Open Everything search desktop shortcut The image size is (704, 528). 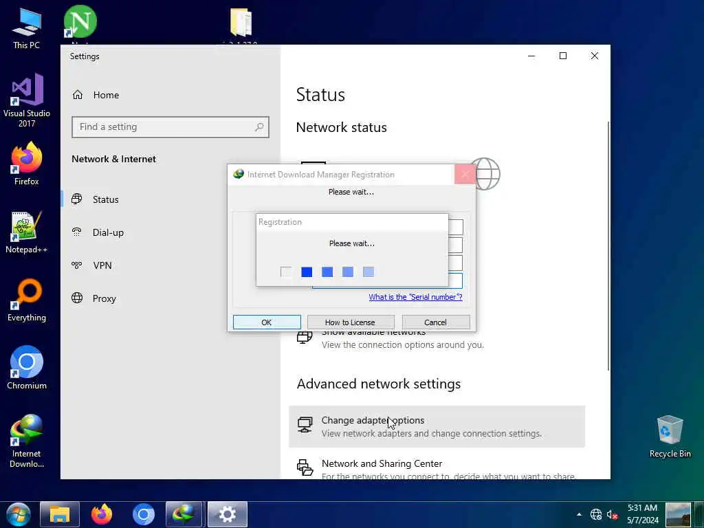(27, 300)
